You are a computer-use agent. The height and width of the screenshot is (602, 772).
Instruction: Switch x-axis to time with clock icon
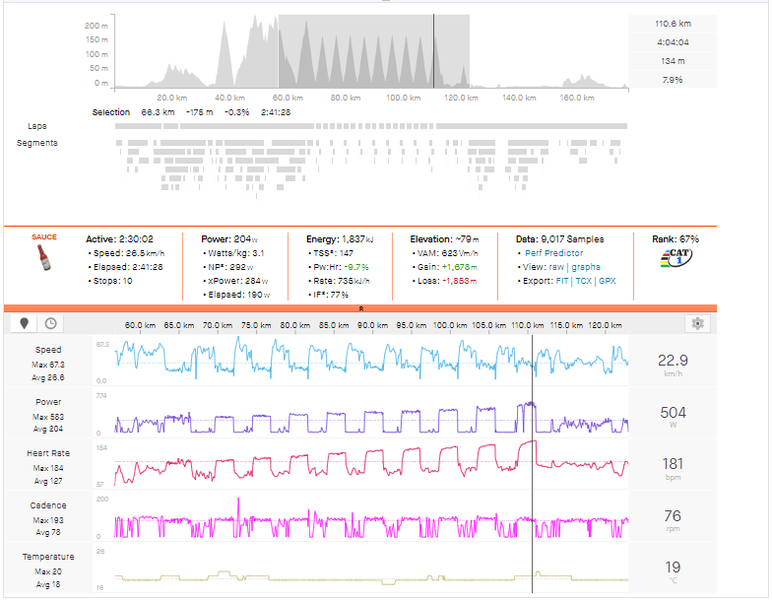(x=49, y=323)
